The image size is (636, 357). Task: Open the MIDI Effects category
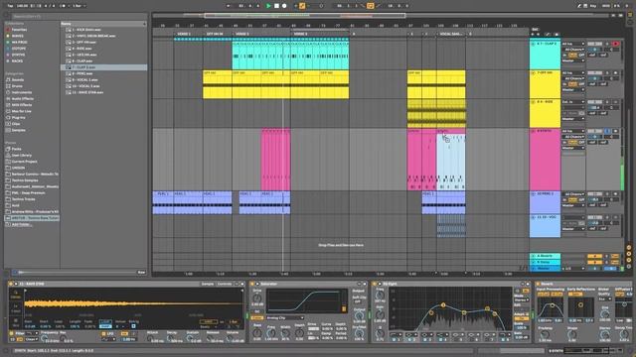(x=22, y=105)
